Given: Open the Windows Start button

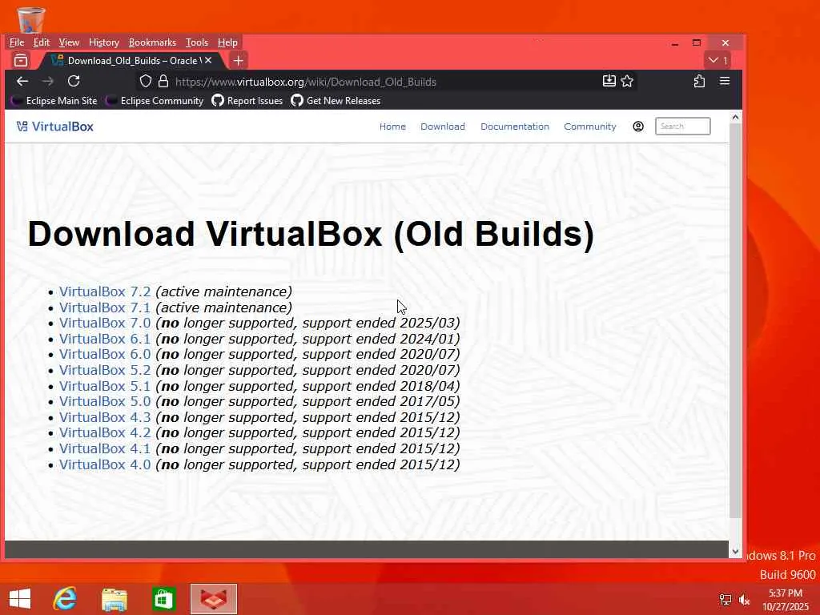Looking at the screenshot, I should tap(20, 599).
